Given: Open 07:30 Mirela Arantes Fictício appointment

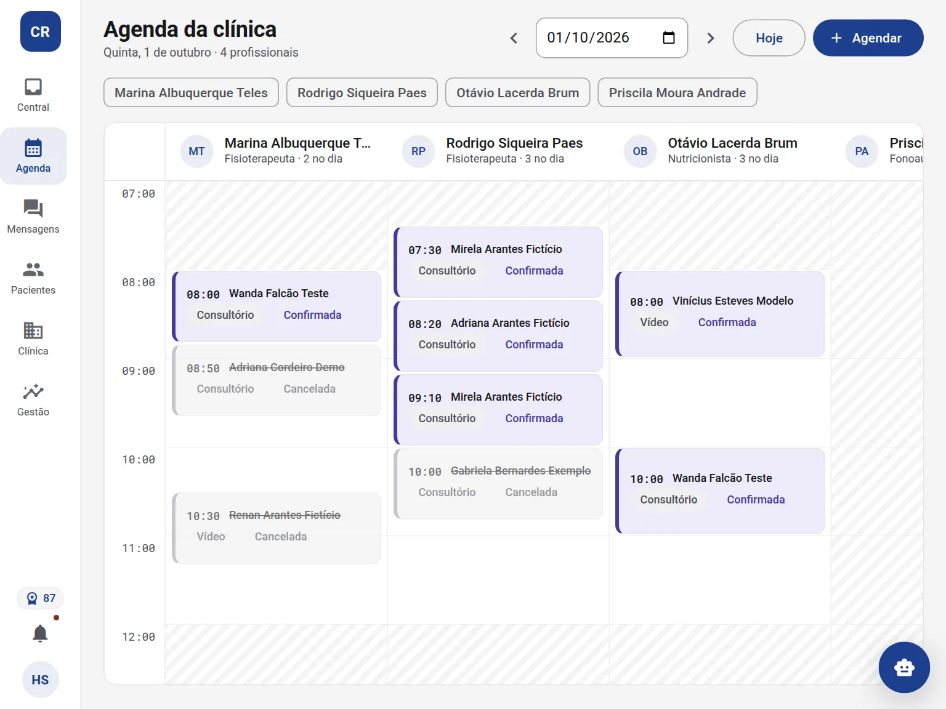Looking at the screenshot, I should 498,262.
